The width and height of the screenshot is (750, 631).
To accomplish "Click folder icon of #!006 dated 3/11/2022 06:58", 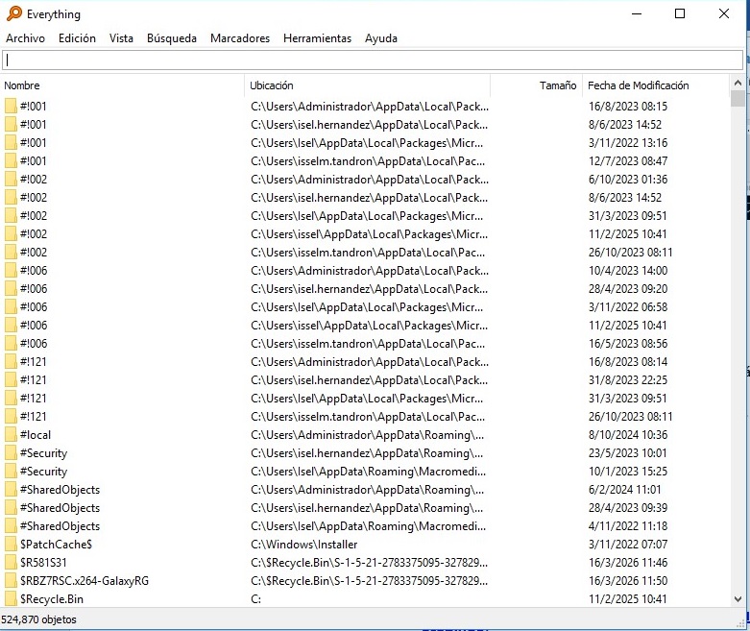I will point(11,306).
